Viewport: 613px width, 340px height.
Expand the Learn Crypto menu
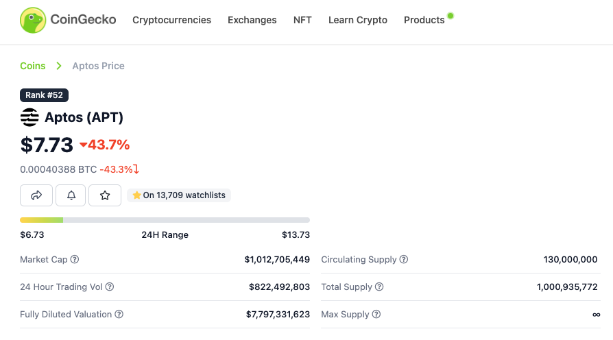[358, 21]
